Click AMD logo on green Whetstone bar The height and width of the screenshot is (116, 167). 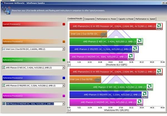(150, 87)
